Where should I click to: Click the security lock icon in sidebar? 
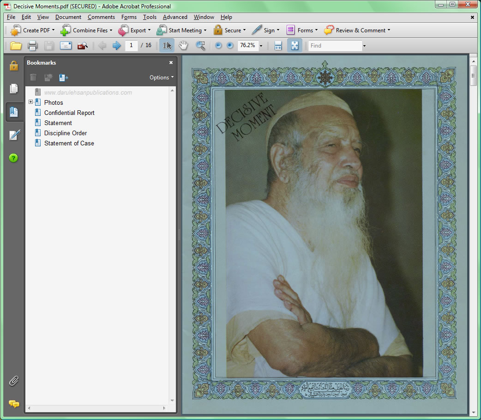(x=14, y=66)
